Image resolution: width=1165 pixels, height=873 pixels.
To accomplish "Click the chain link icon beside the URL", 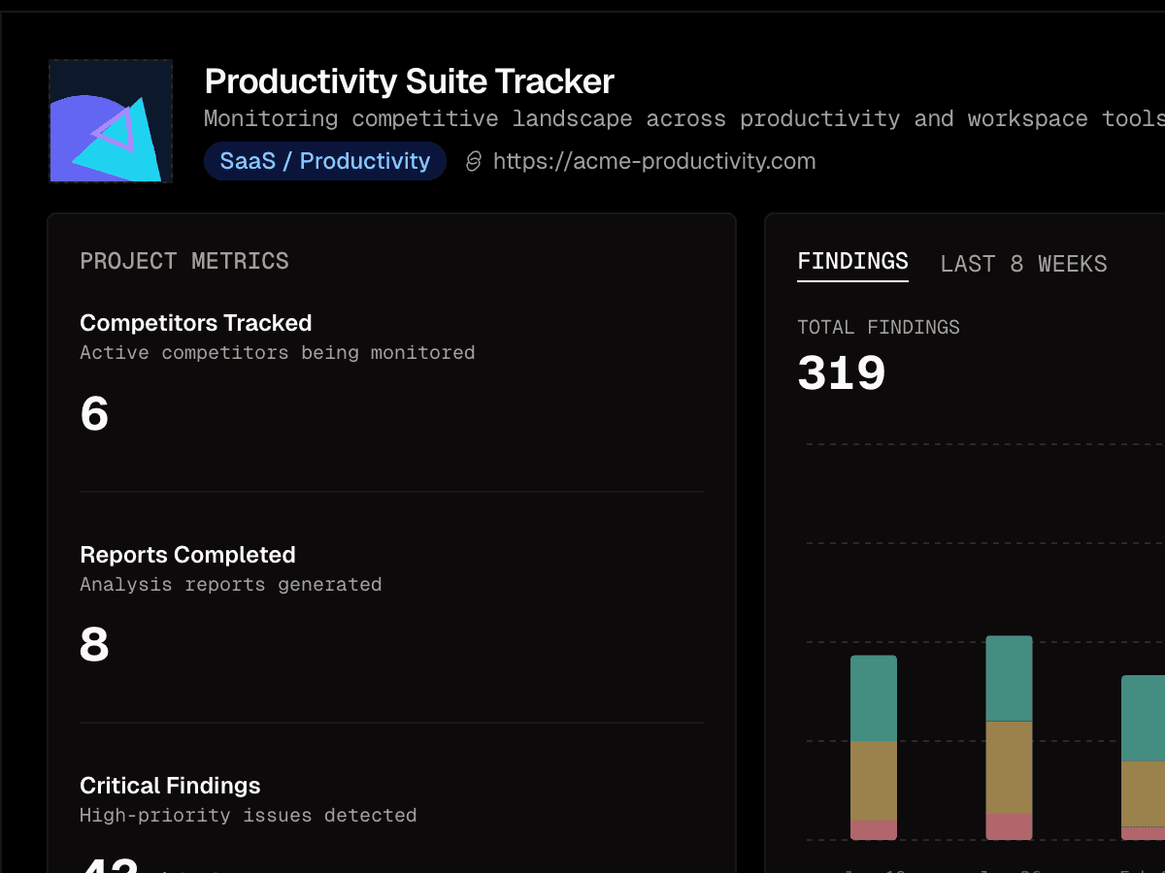I will tap(474, 161).
